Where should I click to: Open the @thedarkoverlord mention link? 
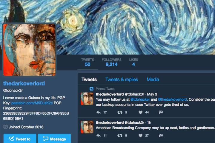click(172, 99)
